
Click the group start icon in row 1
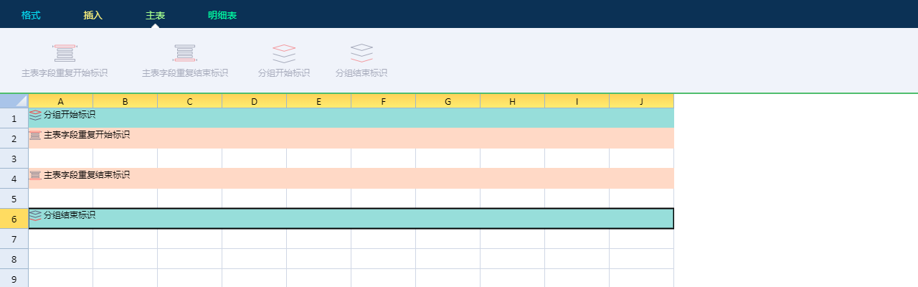[35, 115]
